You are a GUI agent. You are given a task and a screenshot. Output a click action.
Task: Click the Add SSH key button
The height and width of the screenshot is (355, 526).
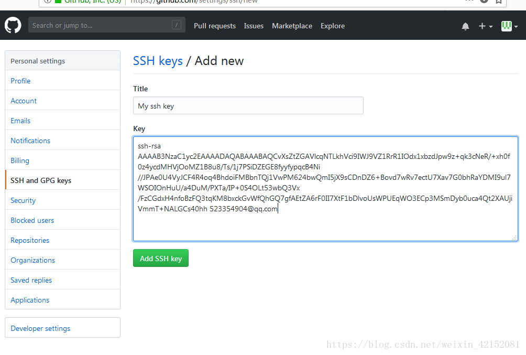tap(161, 259)
